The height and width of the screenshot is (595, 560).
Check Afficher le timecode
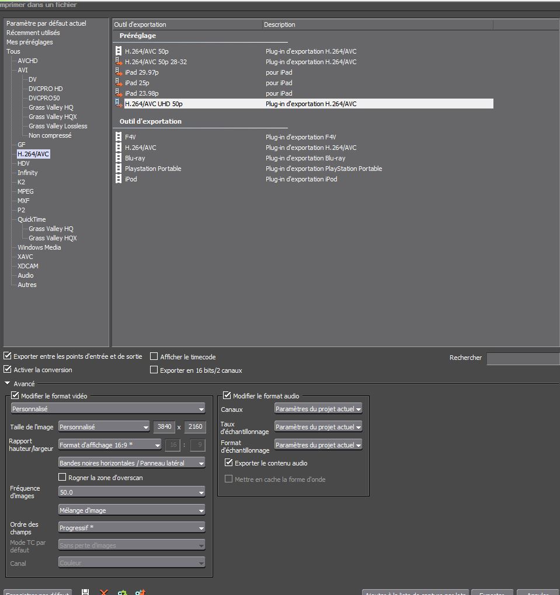pos(154,356)
